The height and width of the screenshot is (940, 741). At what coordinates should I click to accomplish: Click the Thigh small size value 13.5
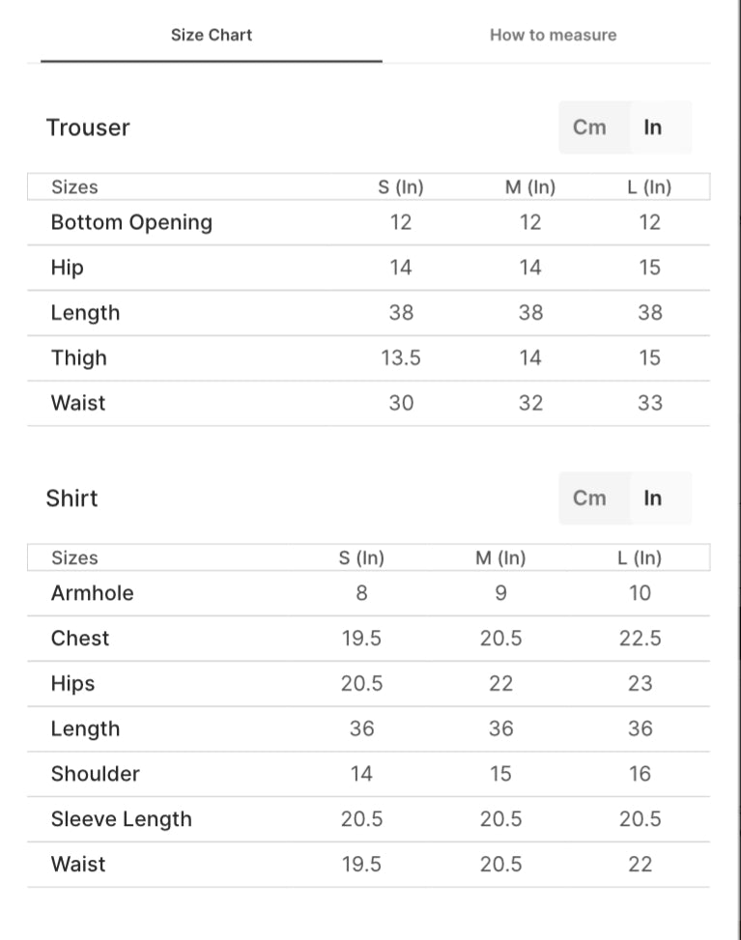401,358
